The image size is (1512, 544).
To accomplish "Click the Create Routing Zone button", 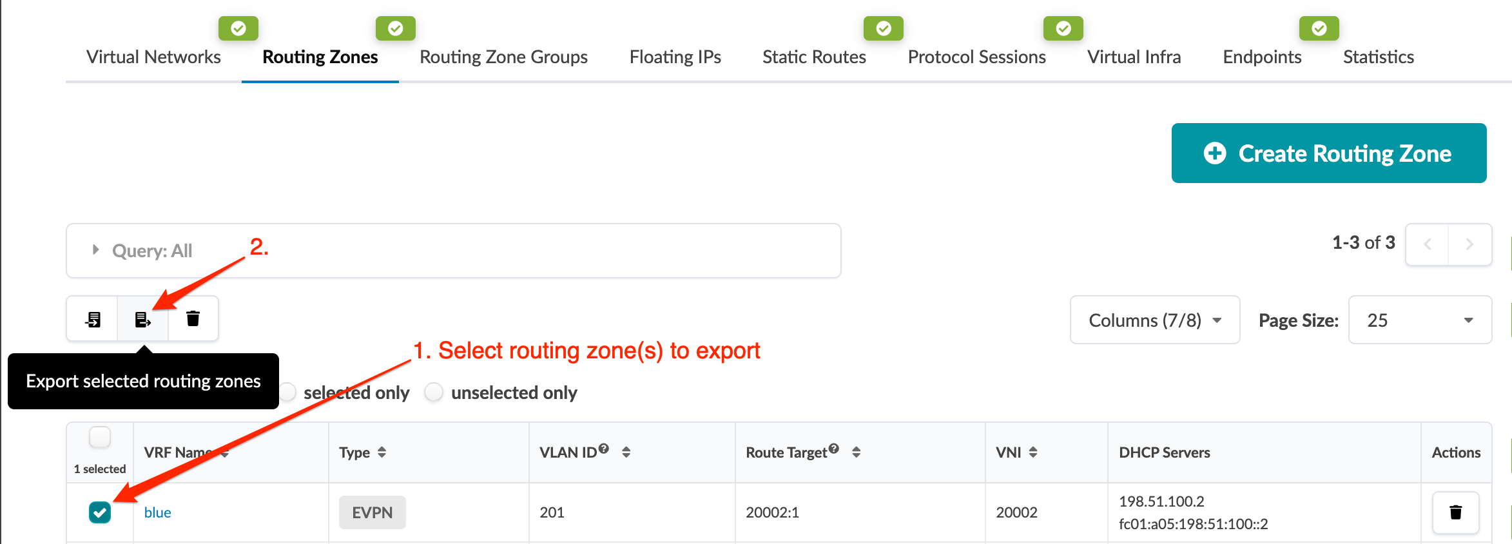I will pos(1328,153).
